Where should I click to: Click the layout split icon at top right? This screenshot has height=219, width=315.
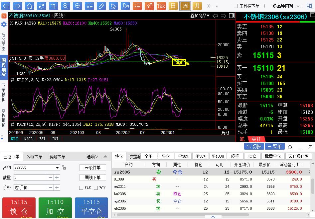309,6
